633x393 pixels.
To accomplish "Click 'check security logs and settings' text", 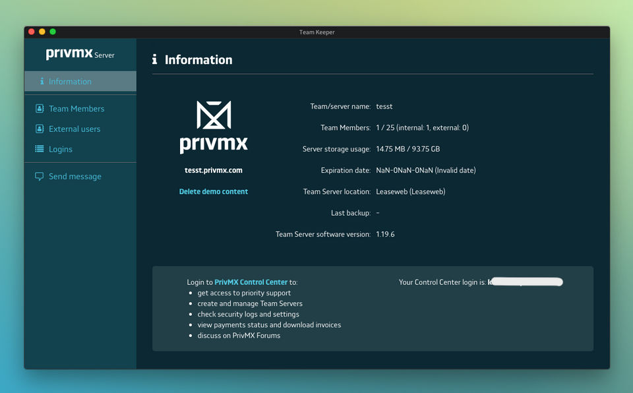I will (249, 315).
